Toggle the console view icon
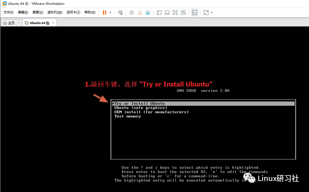This screenshot has width=309, height=192. tap(194, 13)
